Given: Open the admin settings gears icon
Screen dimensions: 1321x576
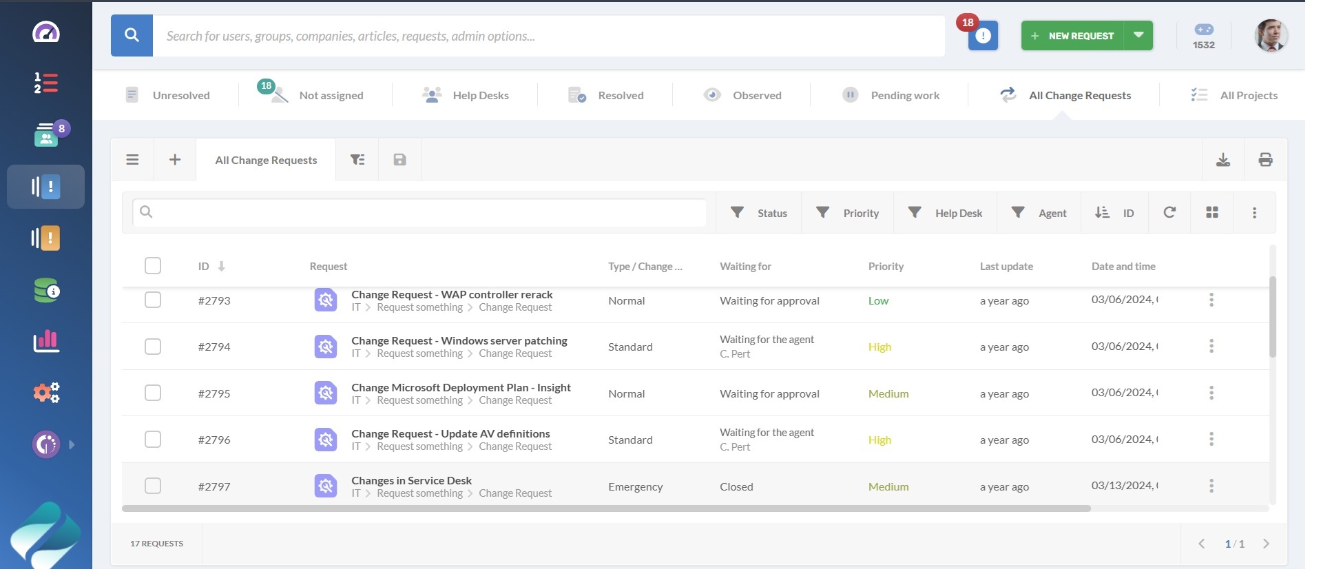Looking at the screenshot, I should 46,393.
